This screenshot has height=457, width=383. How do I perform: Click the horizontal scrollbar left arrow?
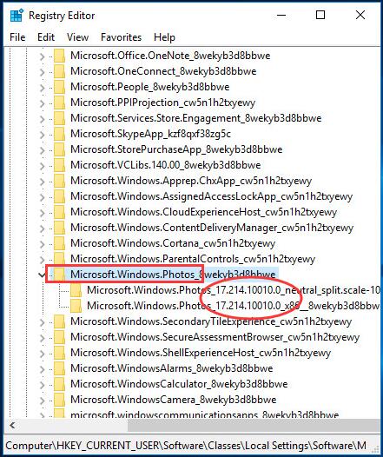tap(12, 426)
